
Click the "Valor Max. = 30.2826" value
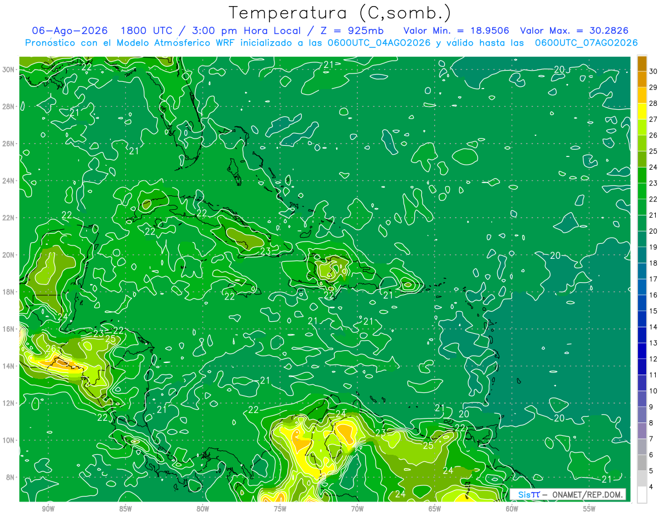pyautogui.click(x=573, y=31)
